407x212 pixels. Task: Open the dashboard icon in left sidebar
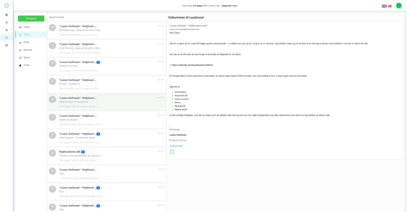[x=7, y=15]
